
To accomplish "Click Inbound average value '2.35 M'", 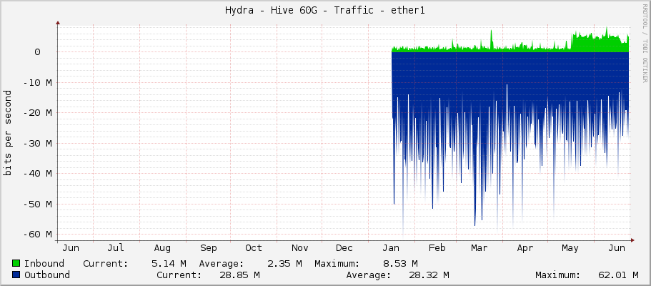I will pos(286,264).
